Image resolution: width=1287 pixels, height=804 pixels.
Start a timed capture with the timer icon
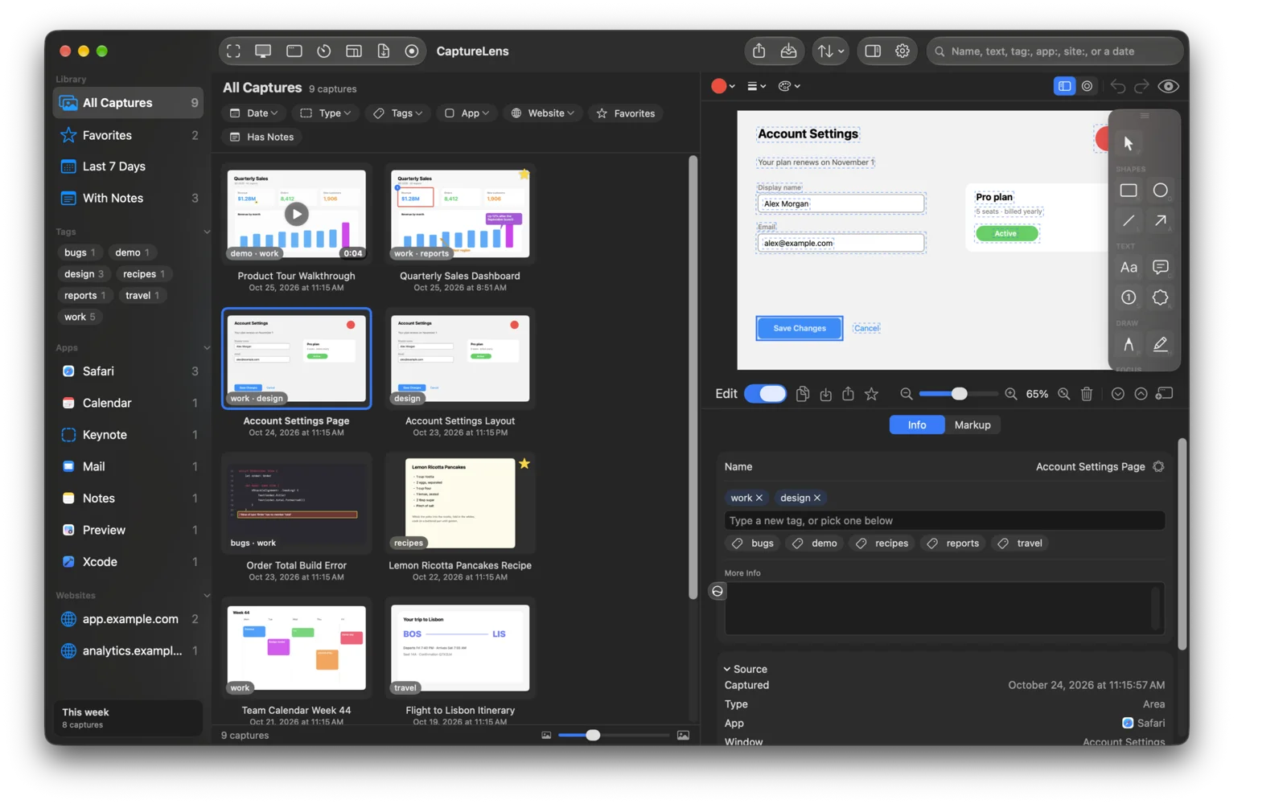point(324,51)
